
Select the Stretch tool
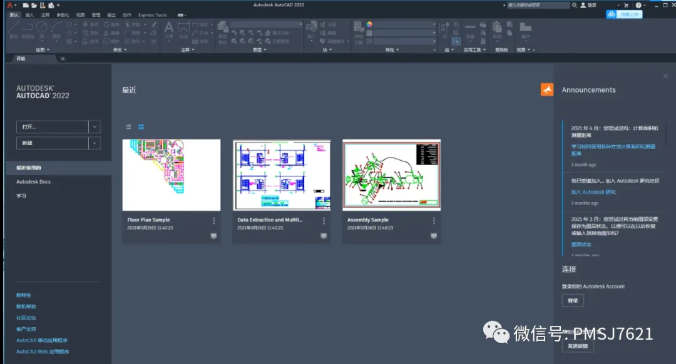(91, 41)
